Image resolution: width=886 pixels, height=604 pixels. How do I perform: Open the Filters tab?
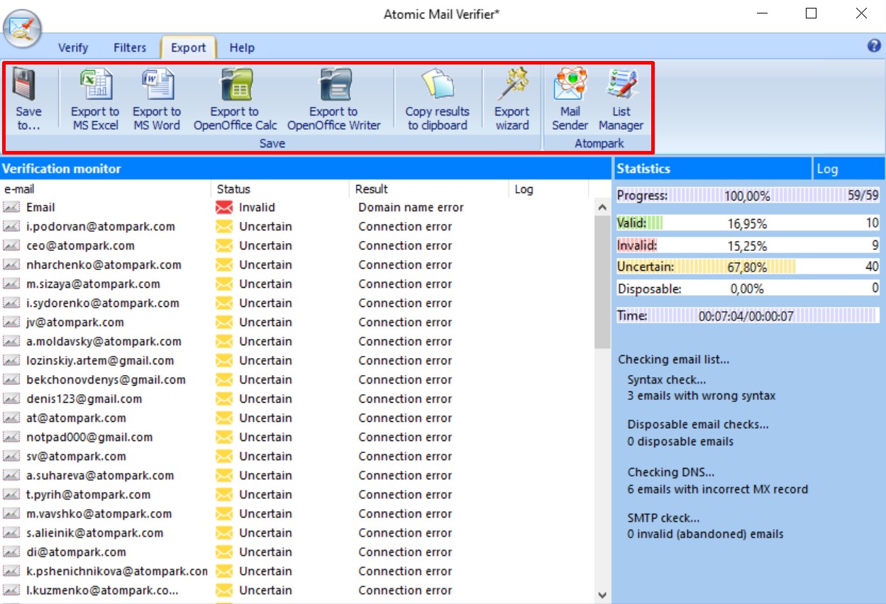tap(129, 47)
